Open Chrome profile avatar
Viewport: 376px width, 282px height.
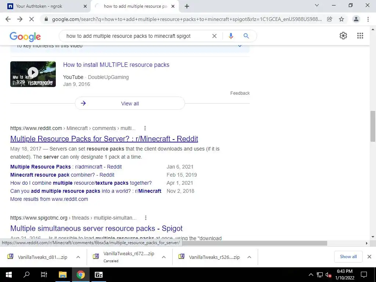[356, 19]
